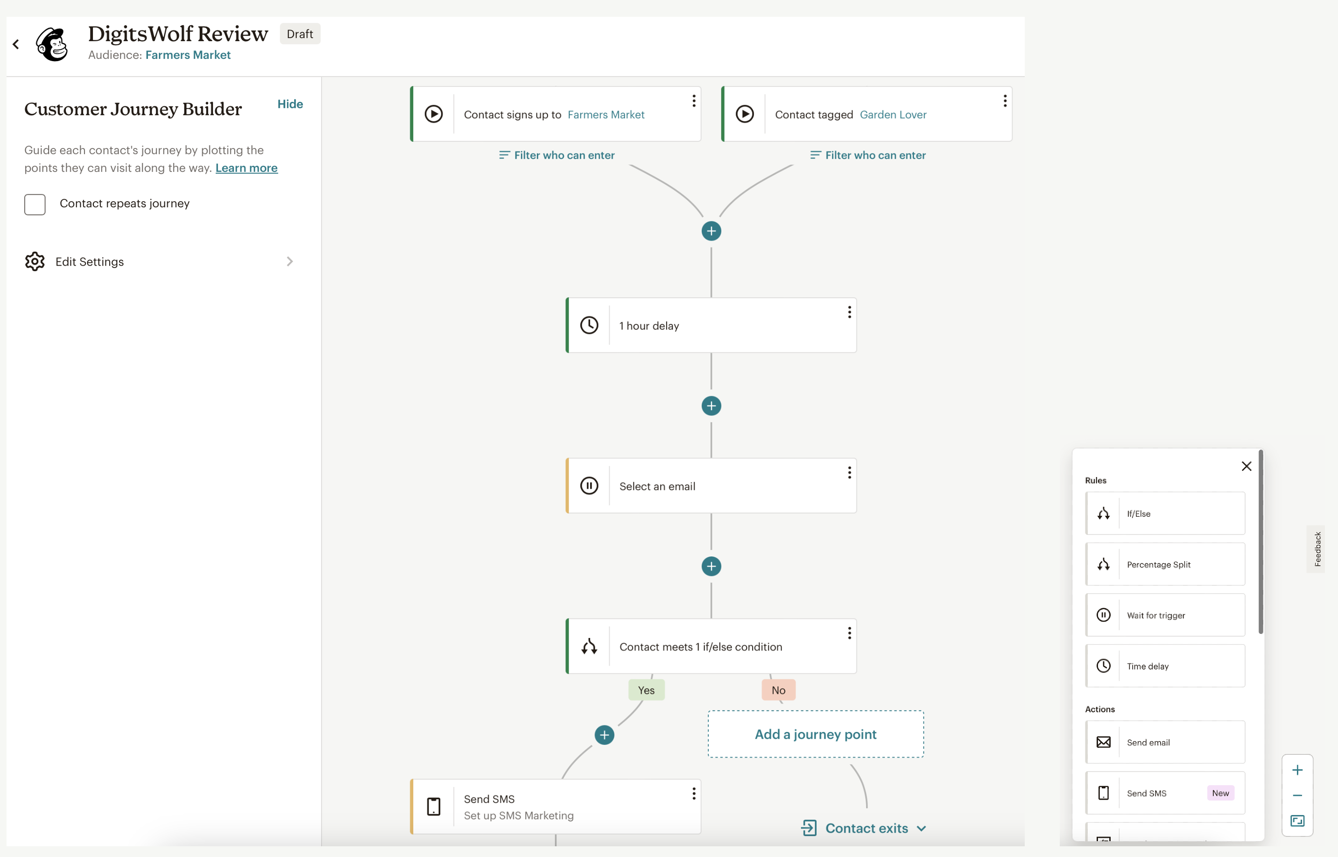Open three-dot menu on Send SMS step
The image size is (1338, 857).
693,794
